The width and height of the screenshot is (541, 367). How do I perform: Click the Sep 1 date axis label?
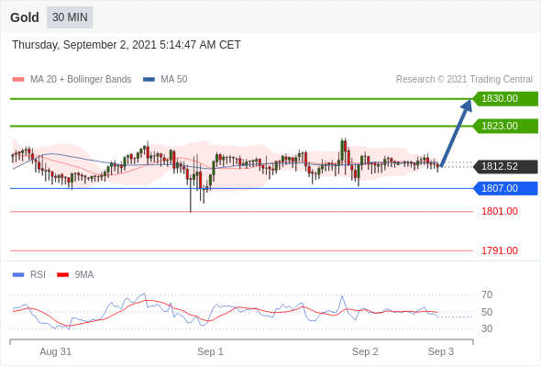(x=210, y=351)
